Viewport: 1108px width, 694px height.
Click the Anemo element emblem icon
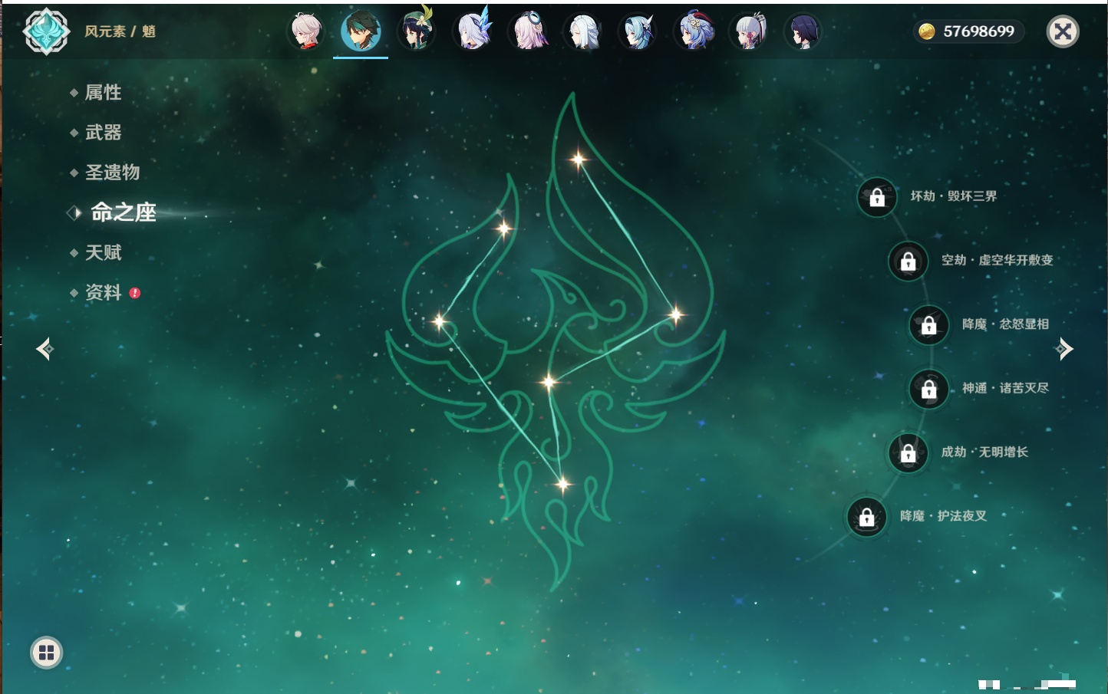pos(46,31)
